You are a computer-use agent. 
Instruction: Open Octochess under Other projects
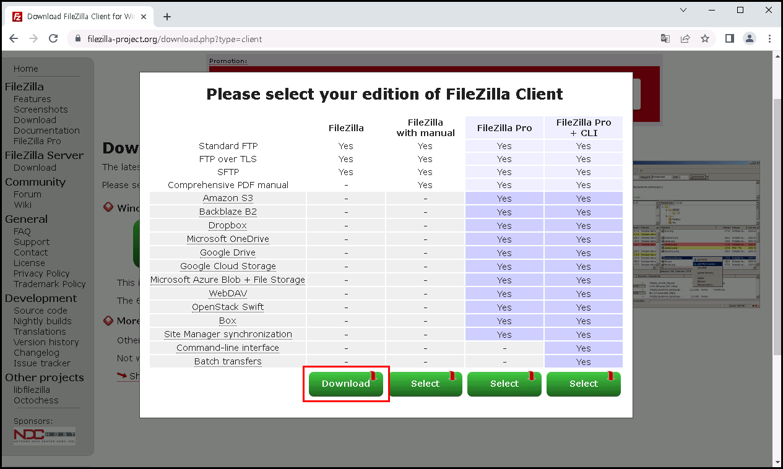coord(36,400)
